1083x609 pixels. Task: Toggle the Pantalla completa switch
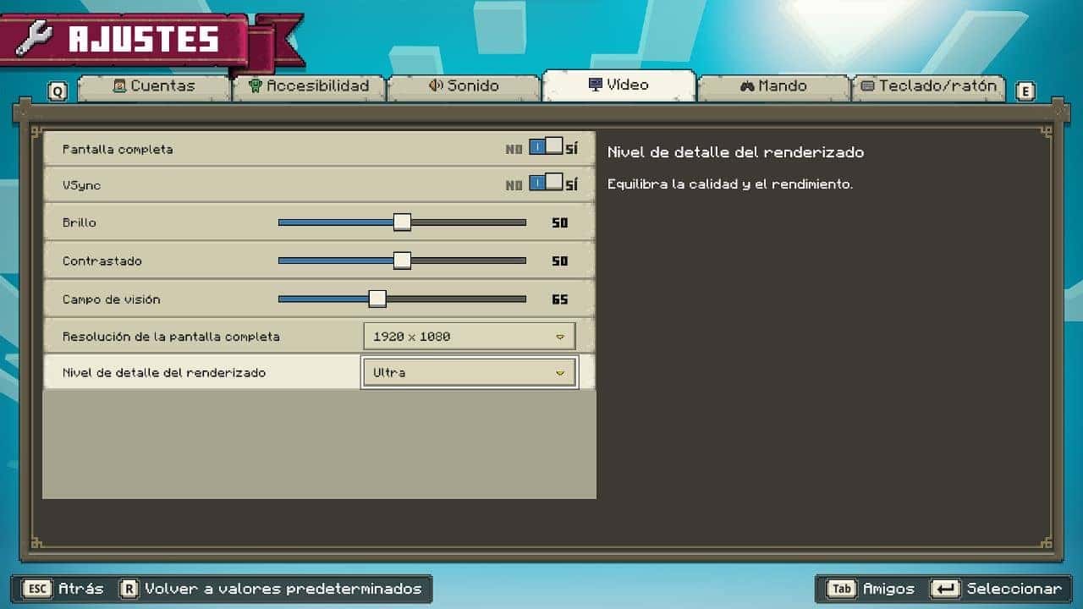[x=546, y=147]
